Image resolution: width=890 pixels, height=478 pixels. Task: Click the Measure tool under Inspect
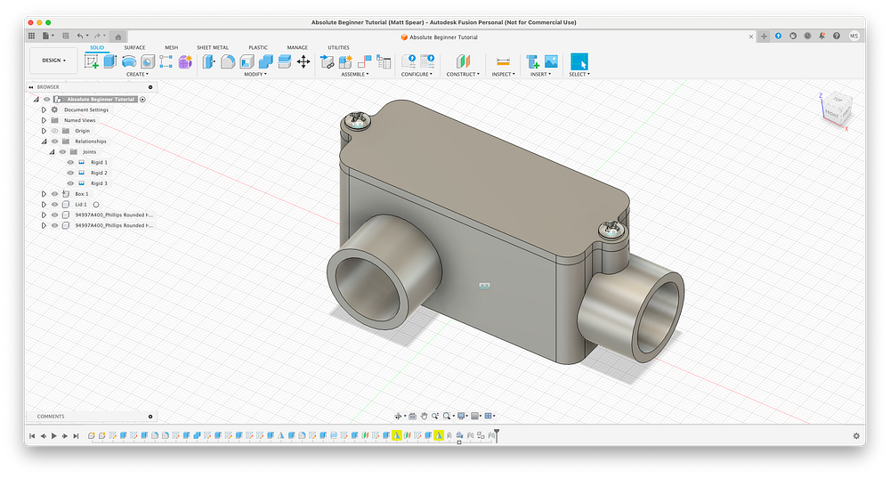tap(503, 61)
